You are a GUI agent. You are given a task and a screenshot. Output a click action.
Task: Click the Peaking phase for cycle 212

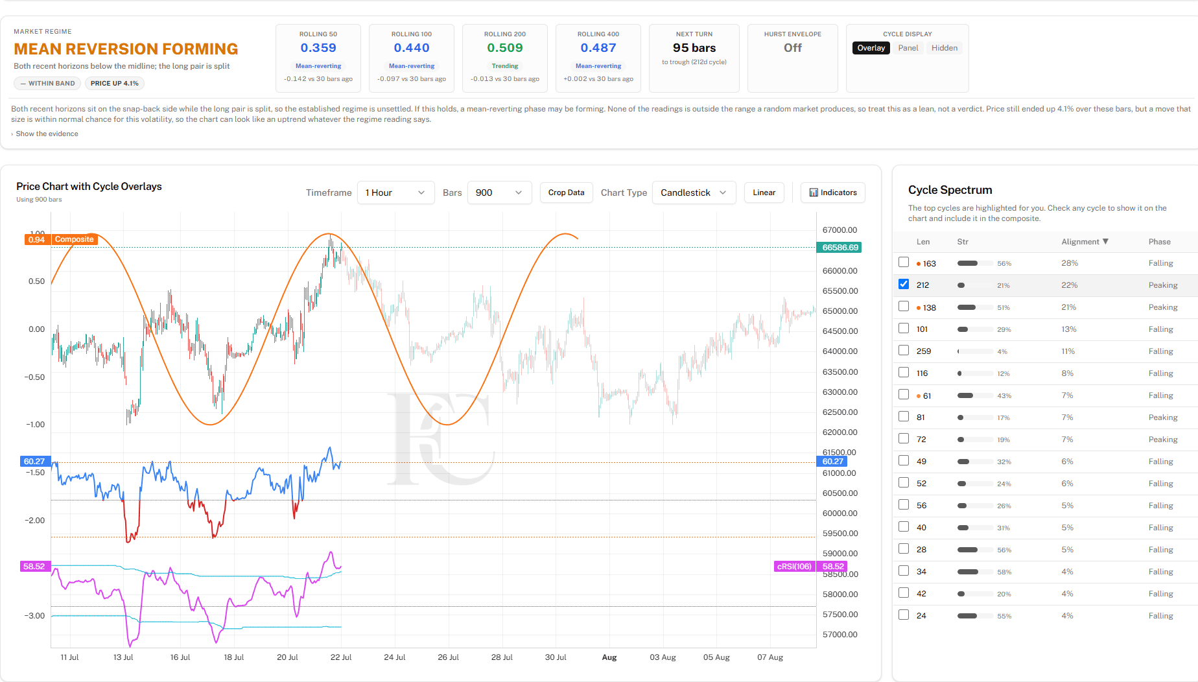click(x=1163, y=285)
